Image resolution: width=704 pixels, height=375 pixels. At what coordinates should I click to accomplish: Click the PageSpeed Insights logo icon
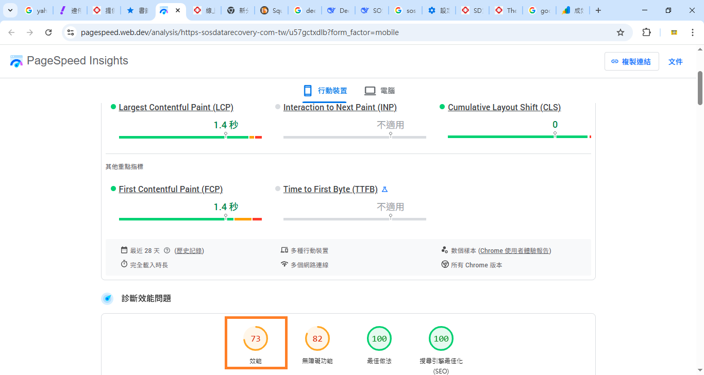point(16,61)
